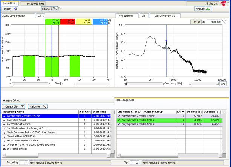Image resolution: width=231 pixels, height=167 pixels.
Task: Click the Log scale button
Action: (223, 83)
